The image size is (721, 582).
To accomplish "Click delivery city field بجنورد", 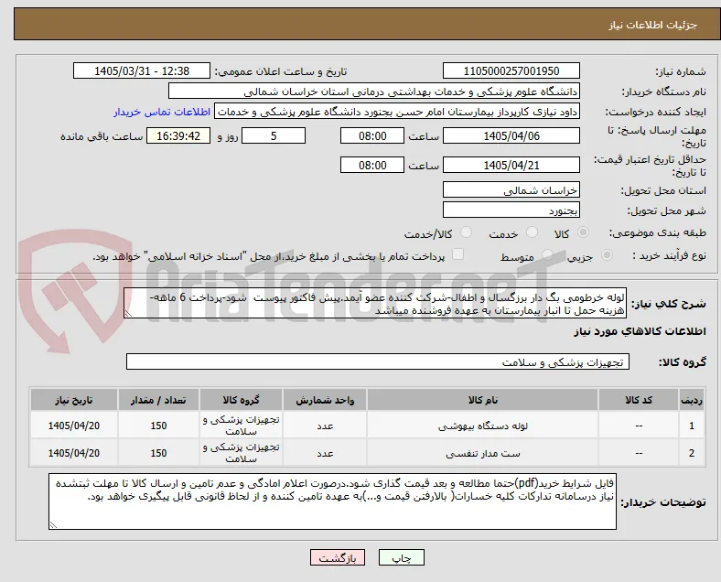I will 511,210.
